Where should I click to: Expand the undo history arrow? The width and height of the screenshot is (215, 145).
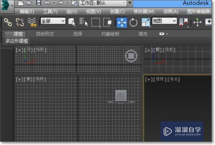coord(54,3)
